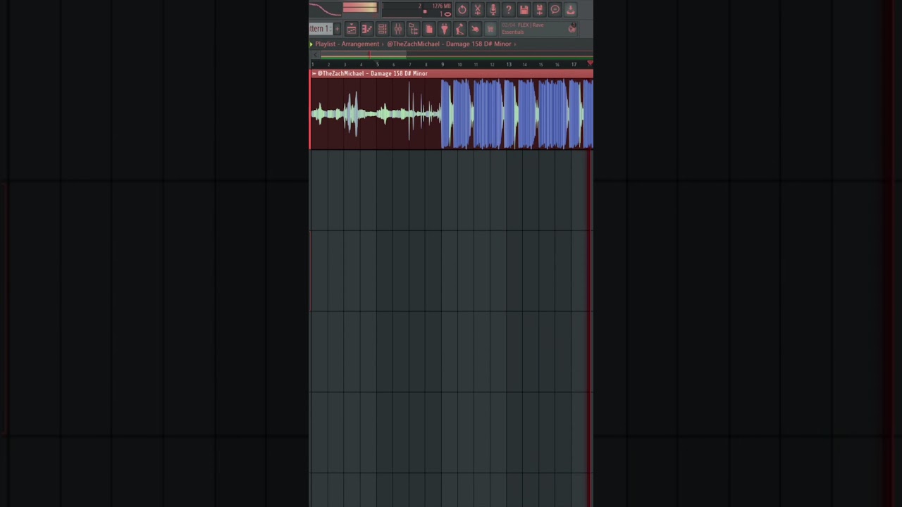Click bar 5 on the timeline ruler
Screen dimensions: 902x507
[377, 64]
